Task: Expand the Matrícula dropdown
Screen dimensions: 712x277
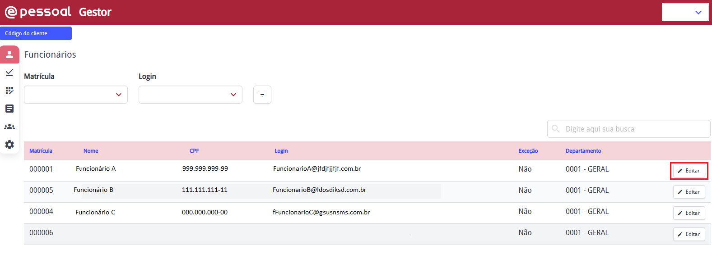Action: [76, 95]
